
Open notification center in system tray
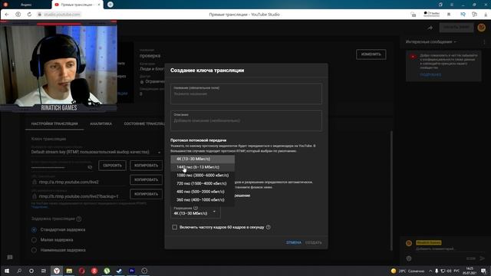(484, 271)
